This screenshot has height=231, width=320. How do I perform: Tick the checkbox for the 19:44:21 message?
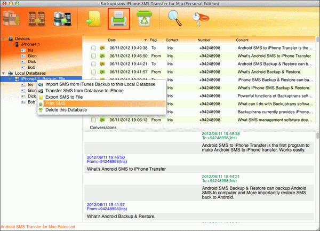93,64
